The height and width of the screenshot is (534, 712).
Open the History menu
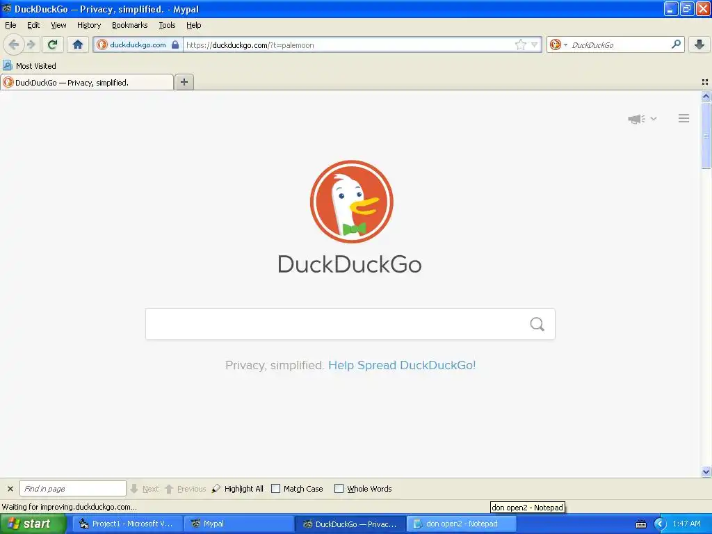click(88, 25)
